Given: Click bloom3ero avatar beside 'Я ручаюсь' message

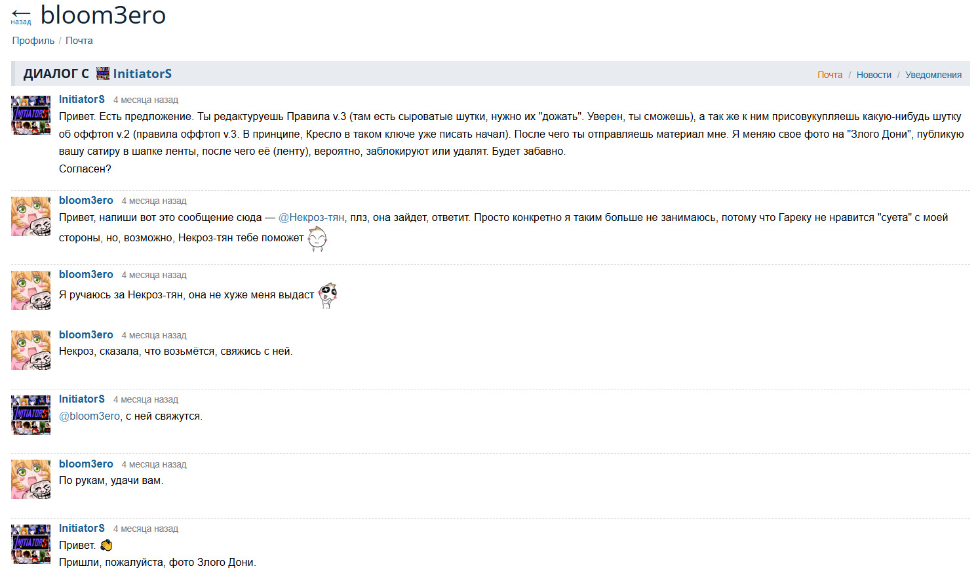Looking at the screenshot, I should 31,290.
